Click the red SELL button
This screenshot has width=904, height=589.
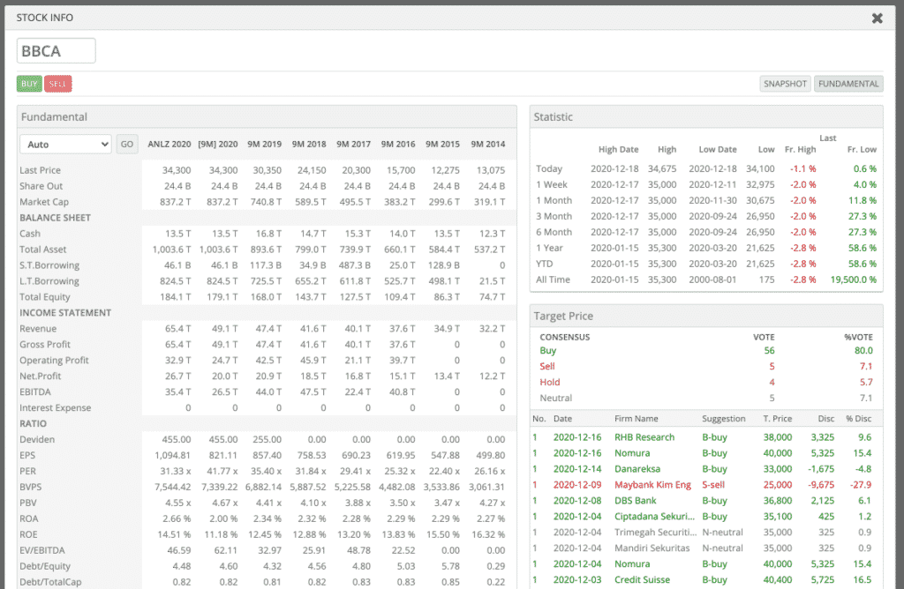(x=58, y=84)
